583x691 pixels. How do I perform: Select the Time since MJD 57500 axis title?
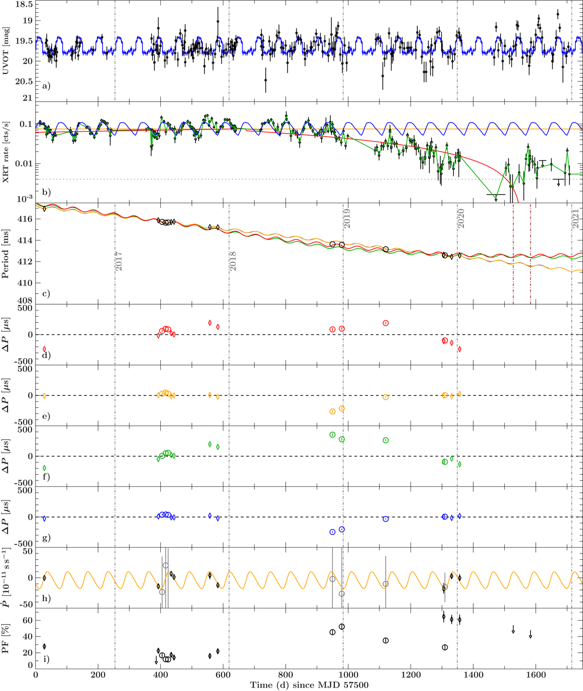309,685
